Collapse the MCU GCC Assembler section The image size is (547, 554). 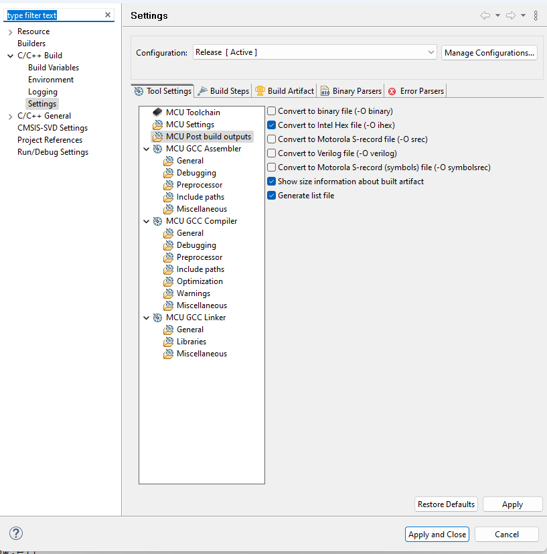(147, 148)
